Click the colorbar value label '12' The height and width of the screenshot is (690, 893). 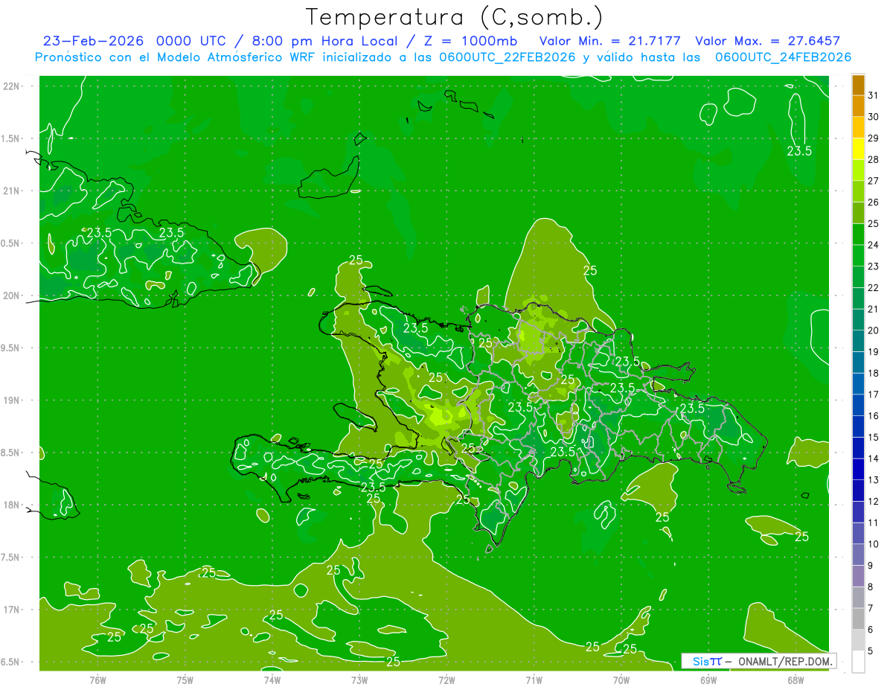coord(874,502)
